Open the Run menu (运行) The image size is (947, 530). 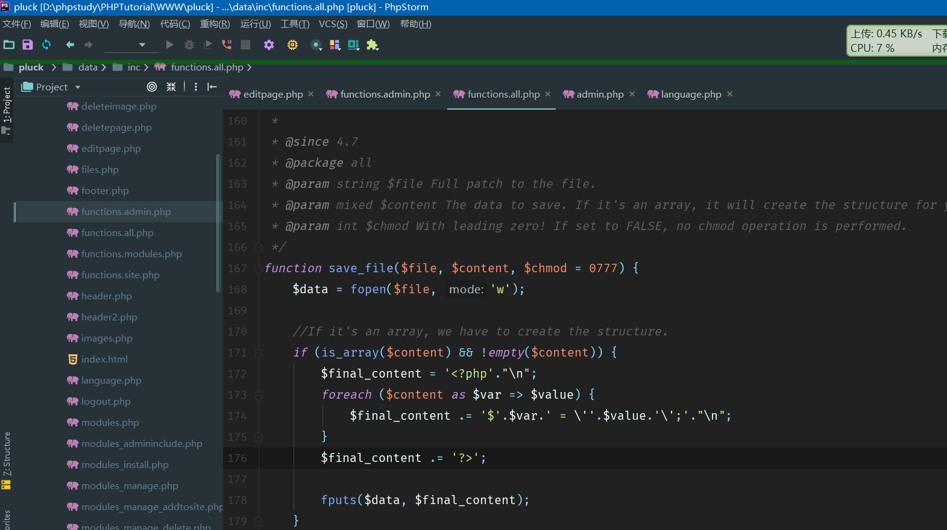(256, 24)
